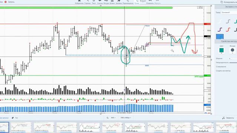Viewport: 237px width, 133px height.
Task: Click the blue dashed add-style box
Action: [220, 37]
